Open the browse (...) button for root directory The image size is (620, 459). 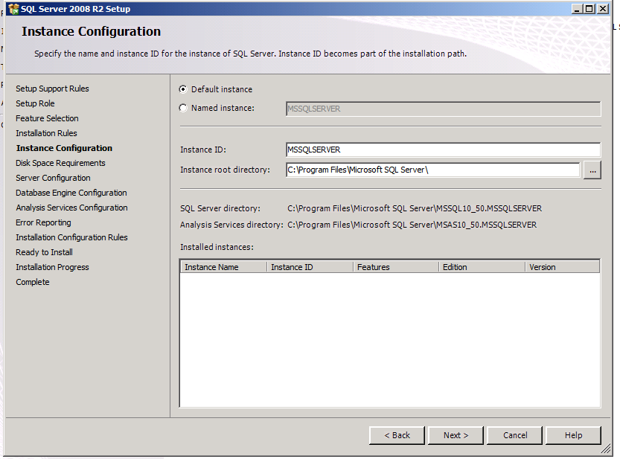click(592, 170)
